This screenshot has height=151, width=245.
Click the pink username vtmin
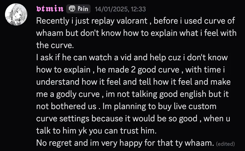[50, 9]
